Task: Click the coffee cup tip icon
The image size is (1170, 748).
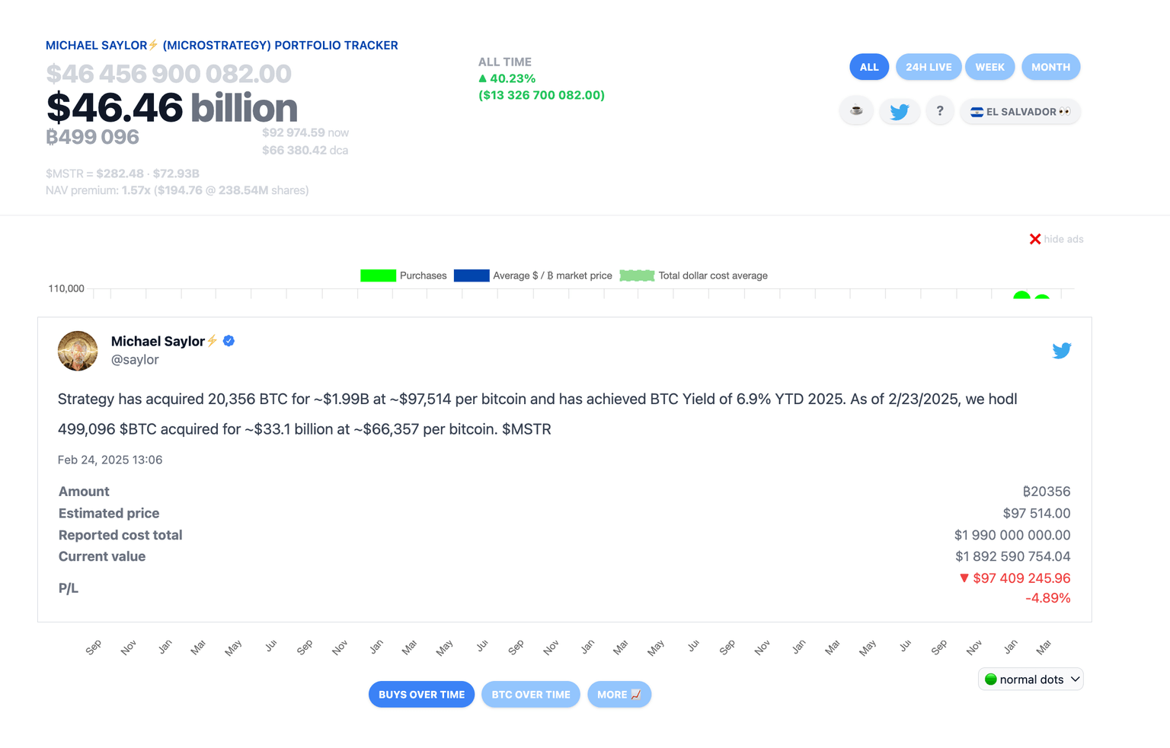Action: point(856,111)
